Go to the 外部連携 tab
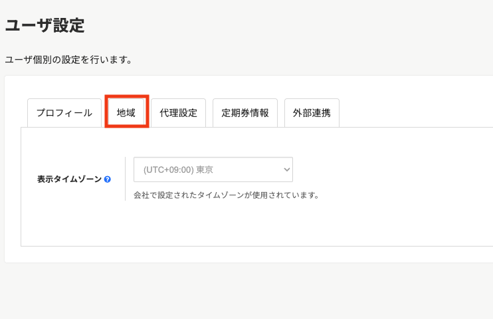This screenshot has height=319, width=493. [312, 113]
